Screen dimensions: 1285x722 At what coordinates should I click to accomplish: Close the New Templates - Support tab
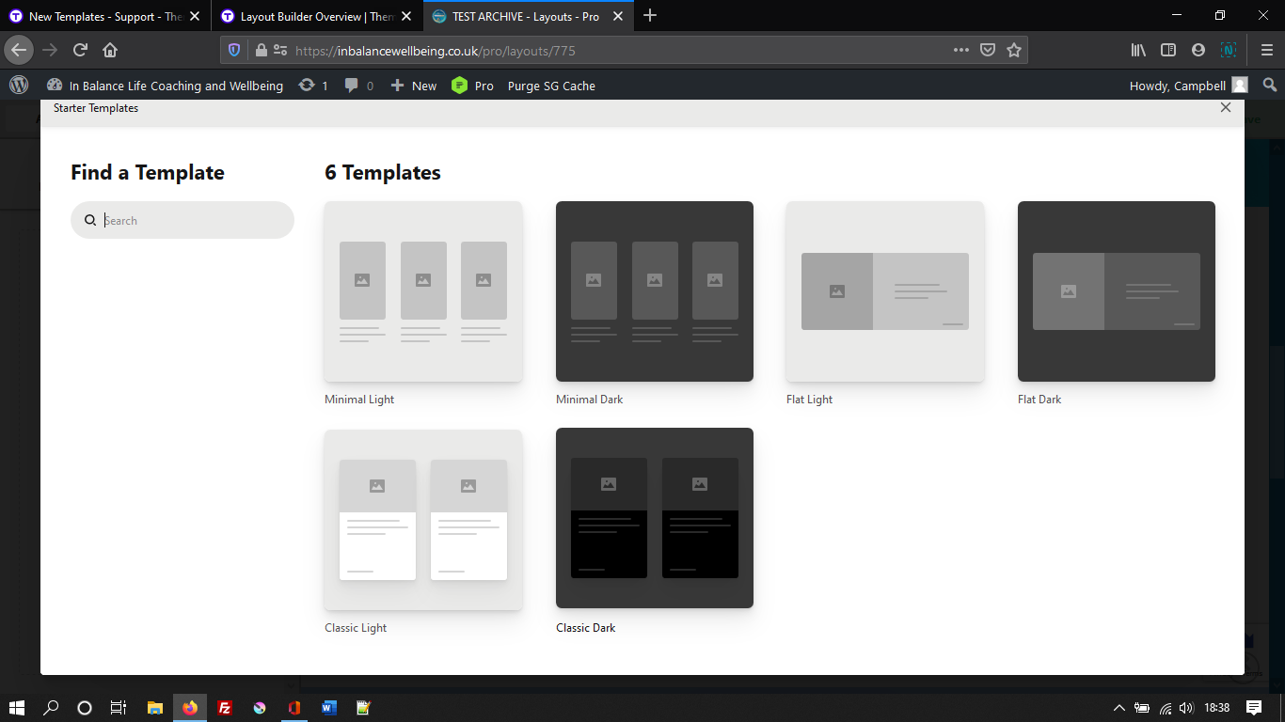pyautogui.click(x=194, y=16)
